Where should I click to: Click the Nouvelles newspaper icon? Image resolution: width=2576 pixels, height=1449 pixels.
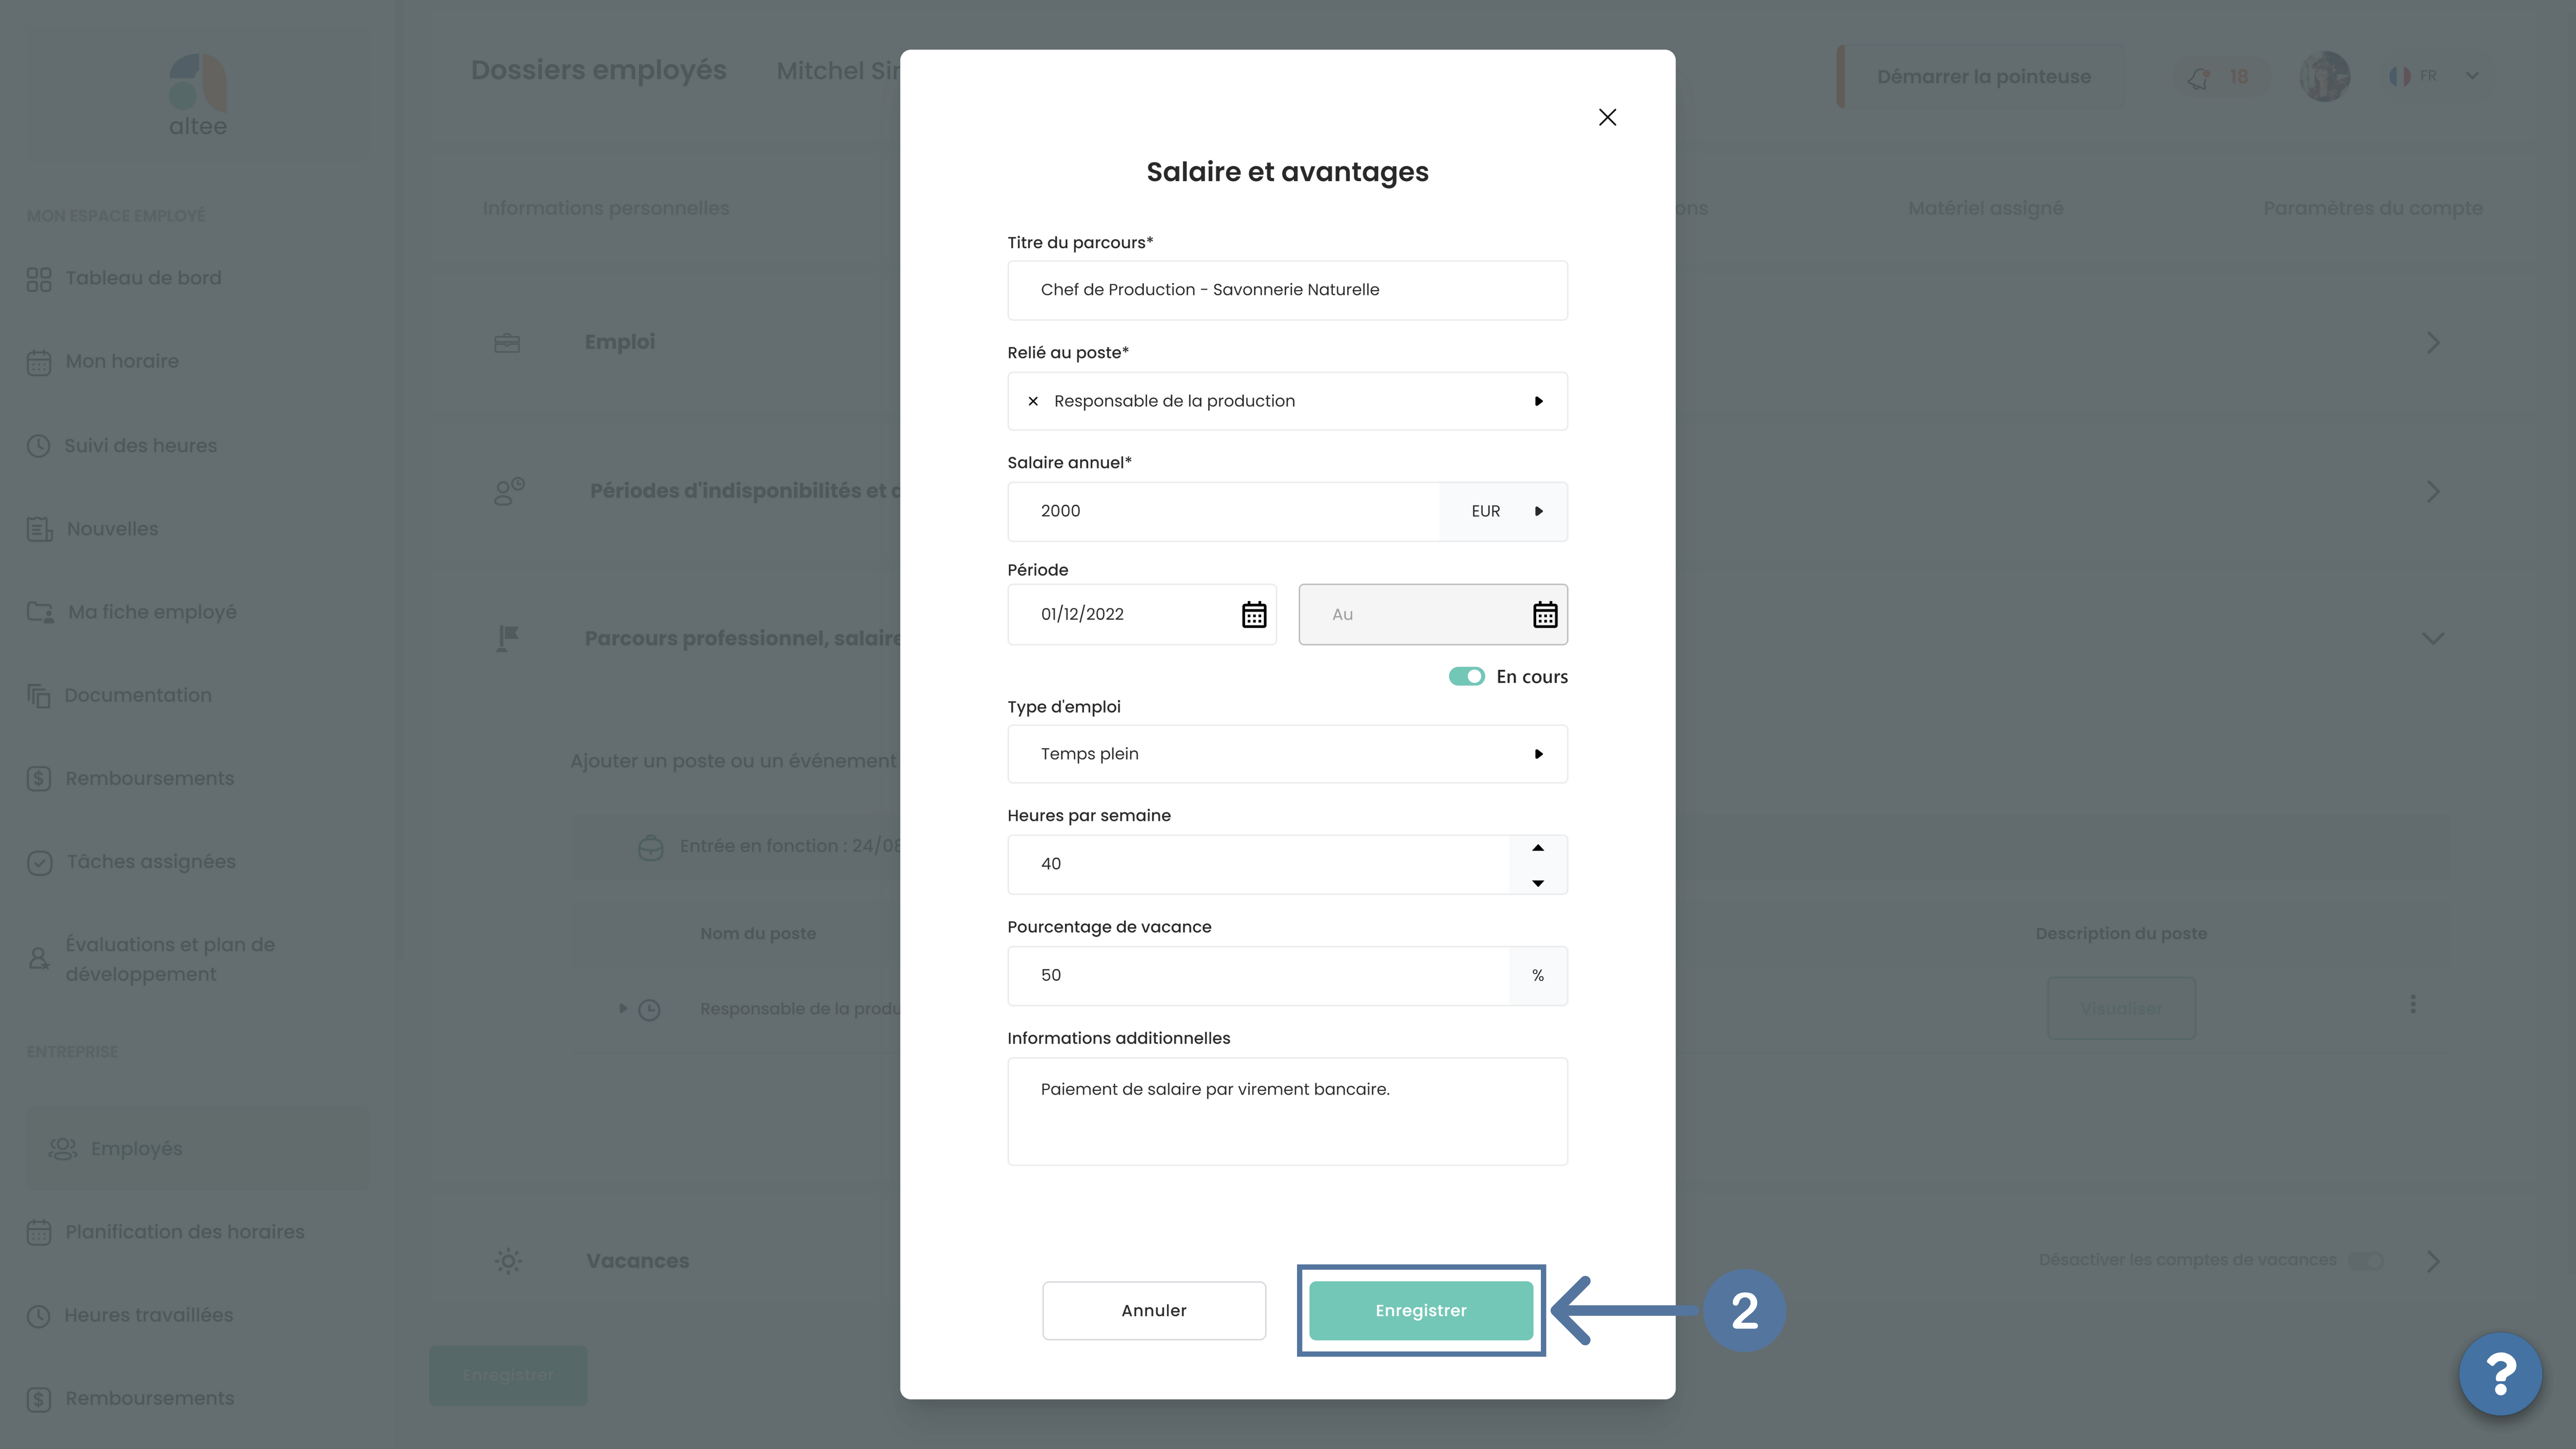pyautogui.click(x=39, y=529)
